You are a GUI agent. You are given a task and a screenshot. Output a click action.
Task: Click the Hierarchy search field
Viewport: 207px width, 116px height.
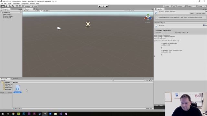pos(14,11)
